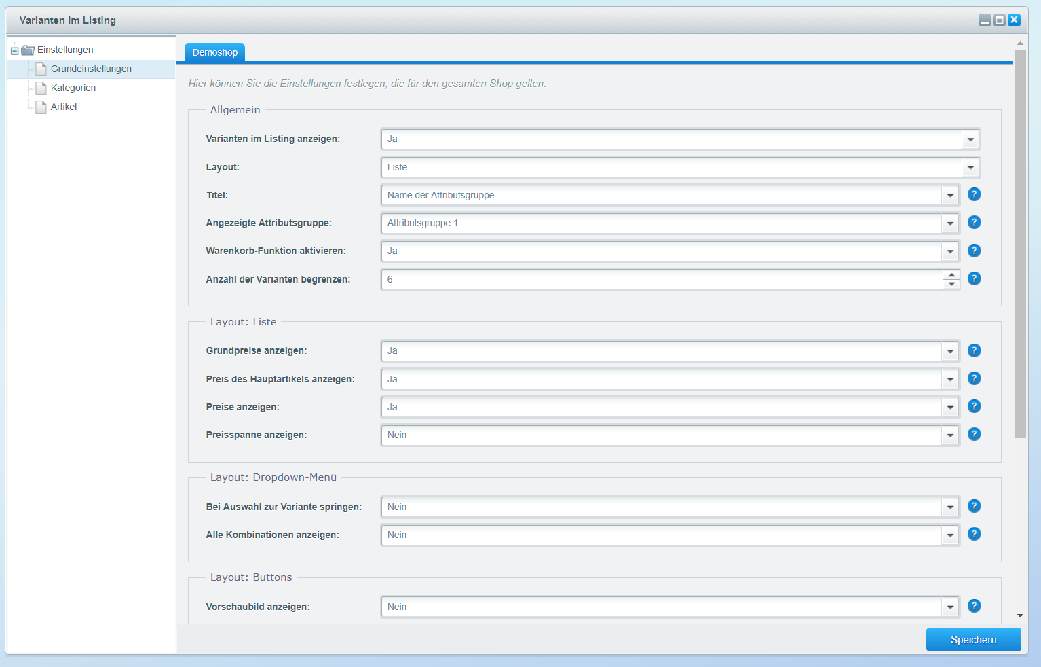Open help for Preis des Hauptartikels anzeigen
Image resolution: width=1041 pixels, height=667 pixels.
974,378
